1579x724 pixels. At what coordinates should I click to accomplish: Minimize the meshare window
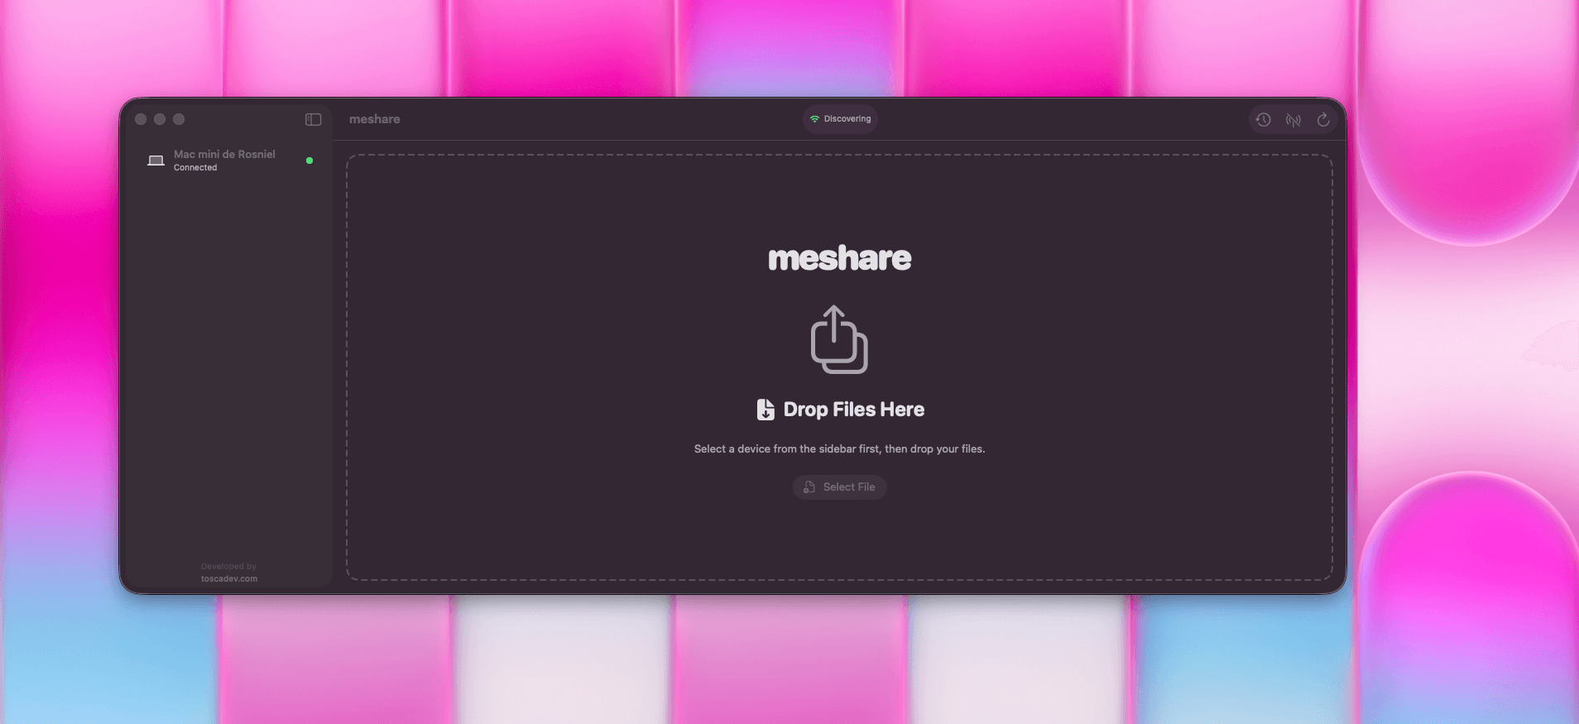click(x=160, y=119)
